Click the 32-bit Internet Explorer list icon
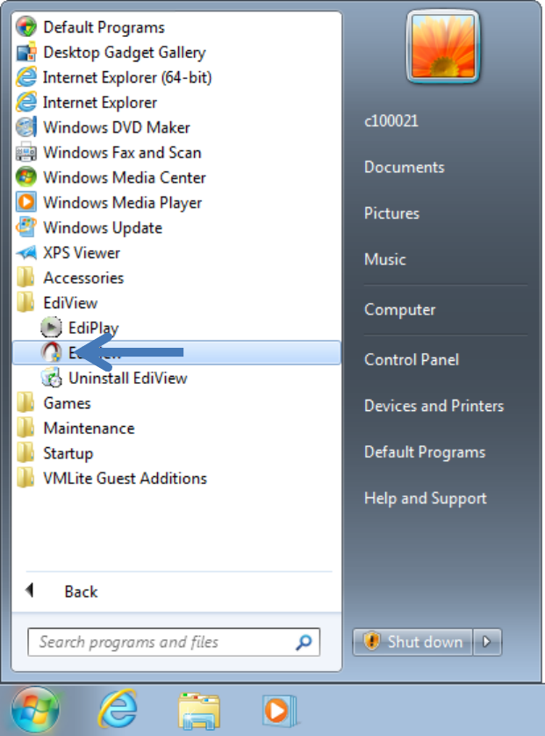Image resolution: width=545 pixels, height=736 pixels. 25,102
